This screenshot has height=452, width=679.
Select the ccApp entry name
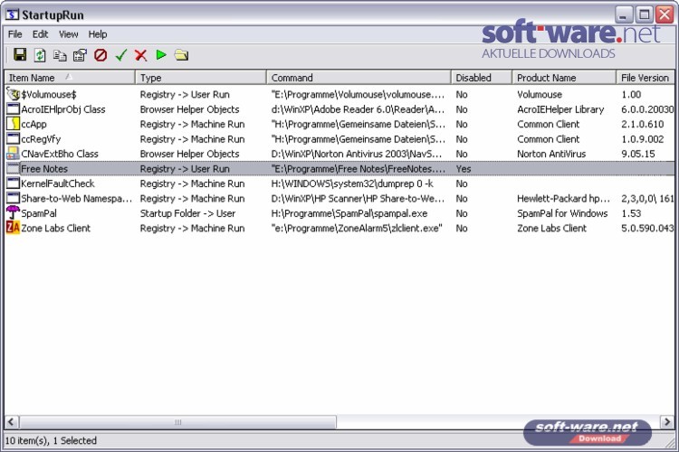pyautogui.click(x=33, y=124)
